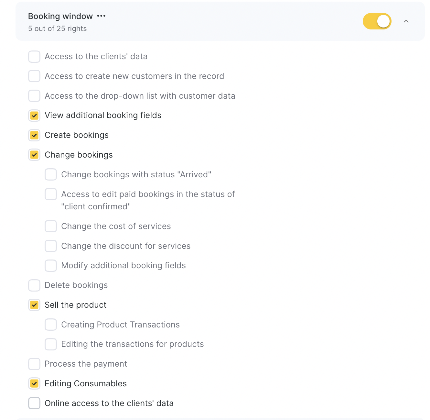Check Access to edit paid bookings option
The image size is (430, 420).
[51, 194]
